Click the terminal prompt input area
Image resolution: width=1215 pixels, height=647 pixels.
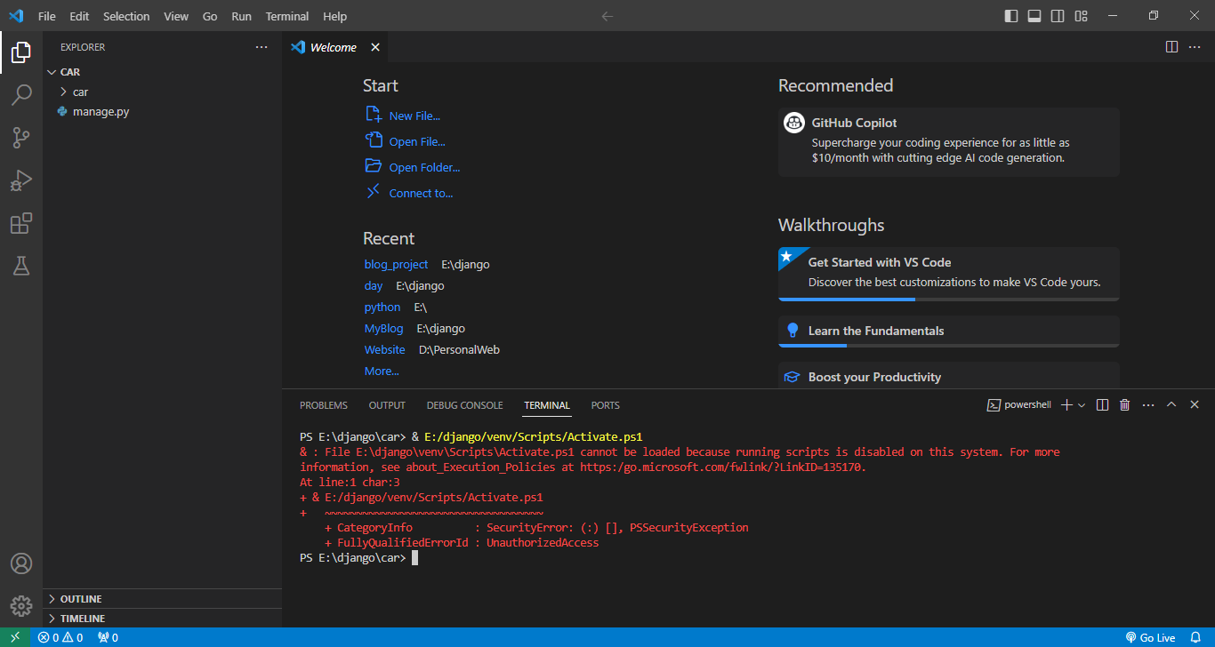414,558
